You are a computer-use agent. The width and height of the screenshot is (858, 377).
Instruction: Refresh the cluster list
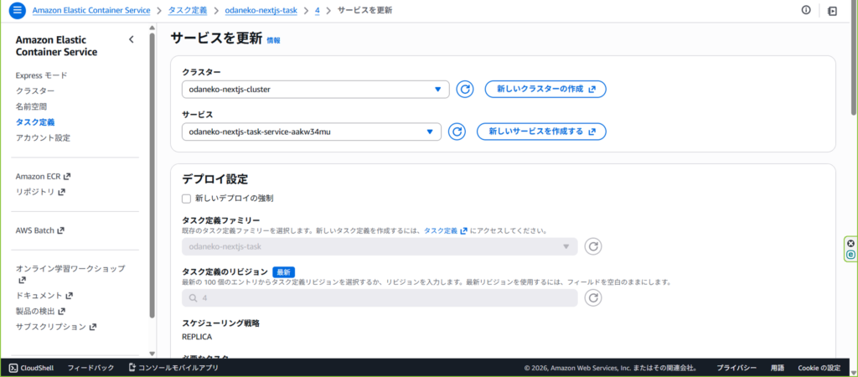tap(465, 89)
